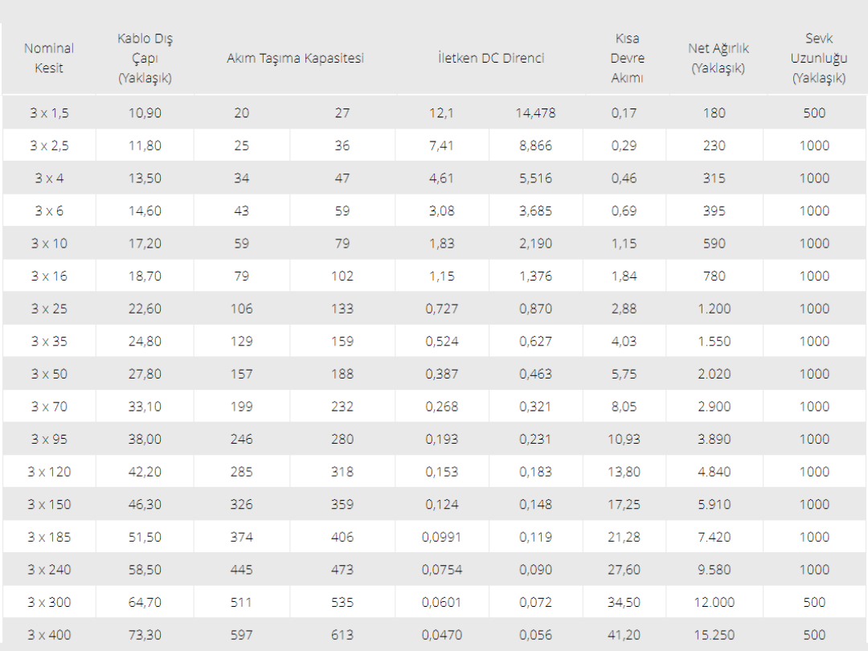Click the Kablo Dış Çapı header
The height and width of the screenshot is (651, 868).
145,58
